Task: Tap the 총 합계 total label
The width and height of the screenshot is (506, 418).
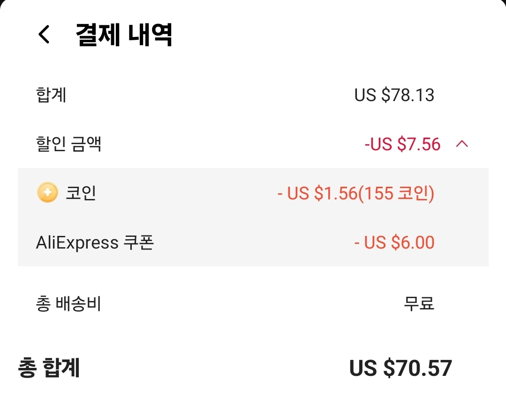Action: pyautogui.click(x=49, y=368)
